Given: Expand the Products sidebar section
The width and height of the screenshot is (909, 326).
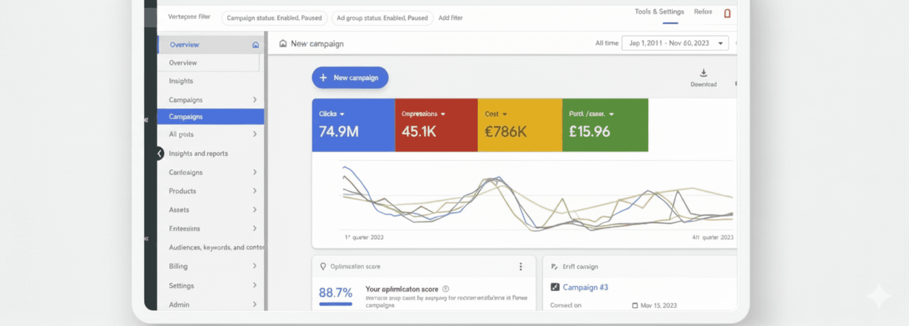Looking at the screenshot, I should 255,191.
